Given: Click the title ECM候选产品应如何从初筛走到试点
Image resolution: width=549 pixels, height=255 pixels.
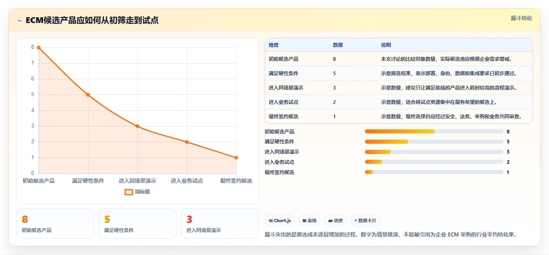Looking at the screenshot, I should [x=92, y=21].
